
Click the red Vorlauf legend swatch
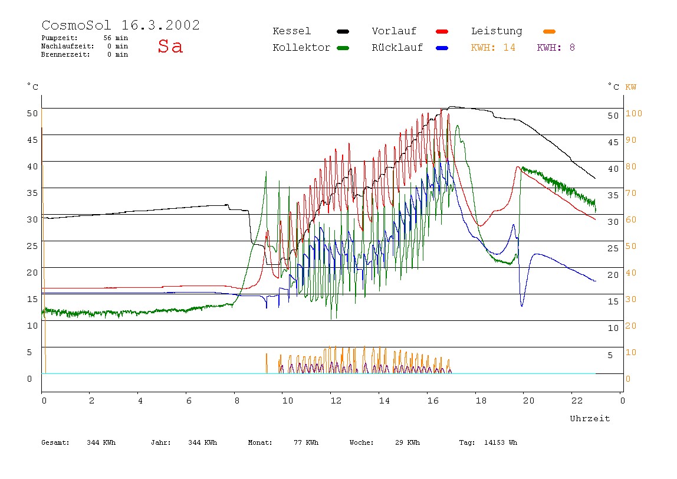click(442, 31)
